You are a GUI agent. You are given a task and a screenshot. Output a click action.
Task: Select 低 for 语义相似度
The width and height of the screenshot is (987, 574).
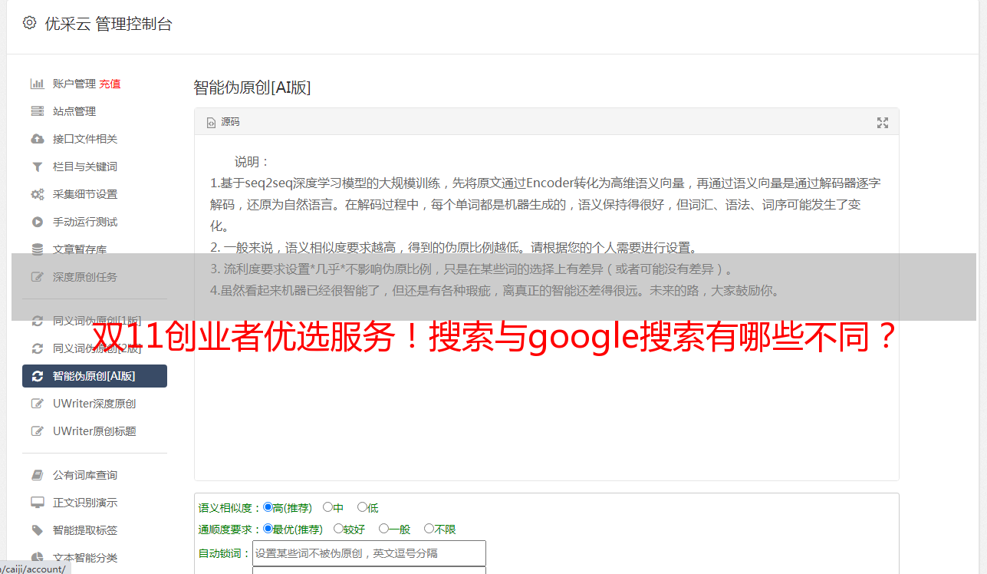click(362, 507)
